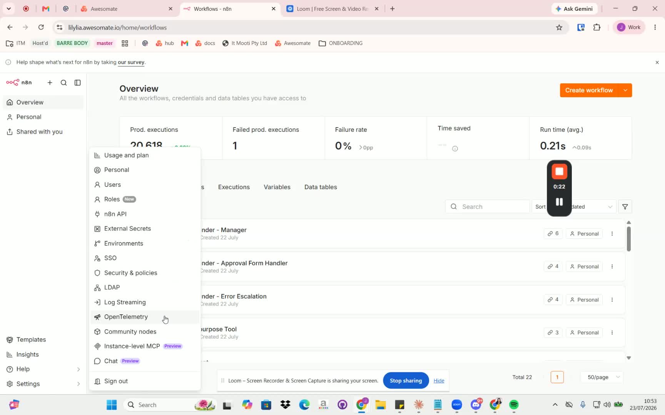Open options menu for the Manager workflow
Image resolution: width=665 pixels, height=415 pixels.
coord(612,234)
